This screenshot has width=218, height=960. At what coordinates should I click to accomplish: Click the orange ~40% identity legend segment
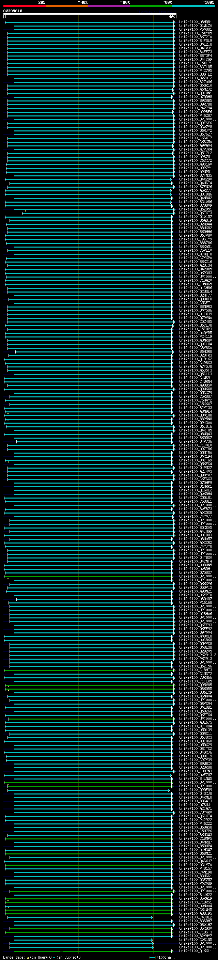point(67,6)
